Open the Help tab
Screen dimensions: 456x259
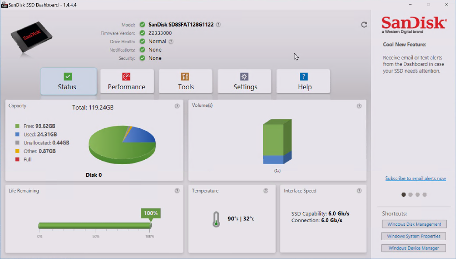[x=303, y=81]
